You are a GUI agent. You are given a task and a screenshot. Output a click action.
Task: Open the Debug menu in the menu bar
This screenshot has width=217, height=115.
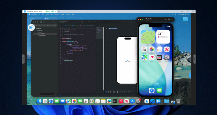coord(62,14)
